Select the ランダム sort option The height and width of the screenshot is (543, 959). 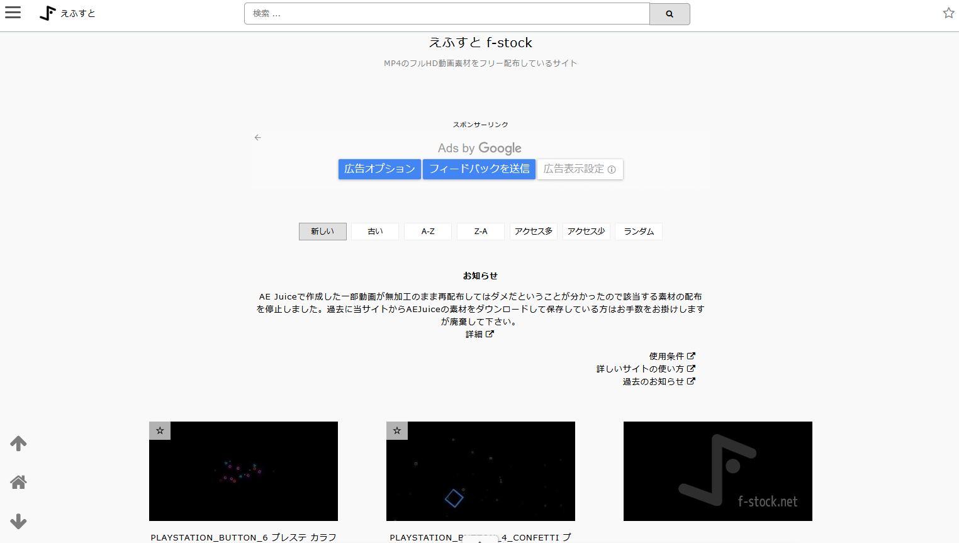click(638, 231)
